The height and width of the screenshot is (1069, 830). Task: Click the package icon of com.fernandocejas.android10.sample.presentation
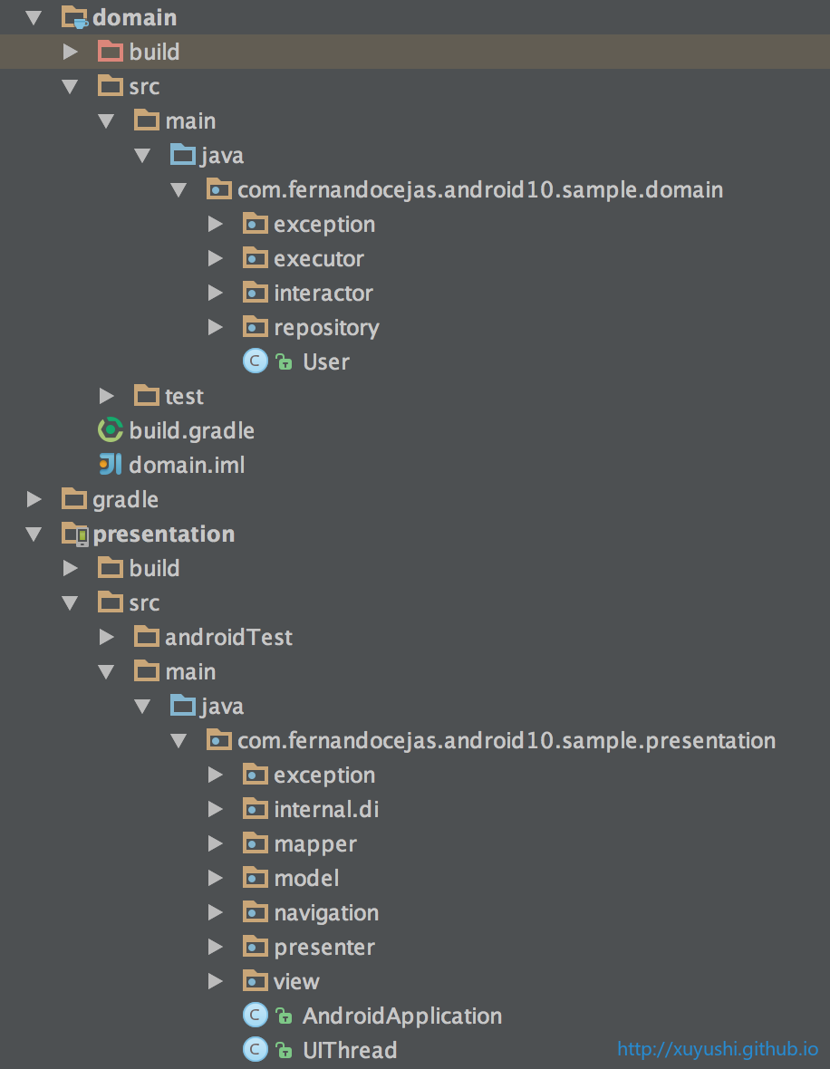coord(218,740)
